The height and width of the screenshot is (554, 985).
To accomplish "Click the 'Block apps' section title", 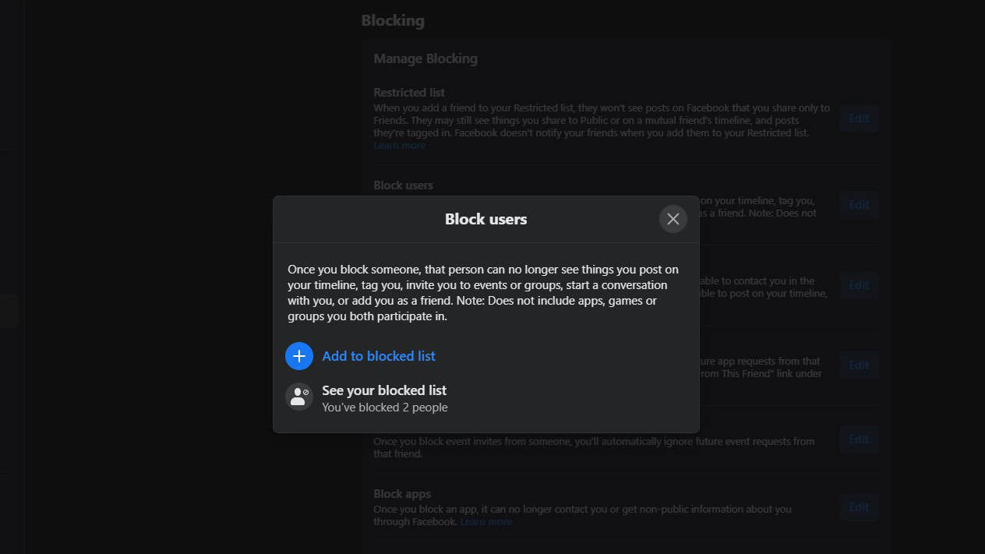I will pos(402,494).
